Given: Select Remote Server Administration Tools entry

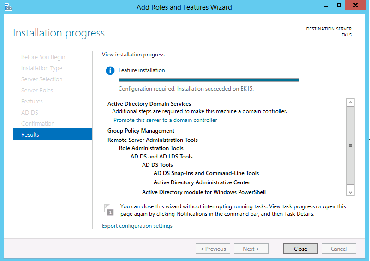Looking at the screenshot, I should [152, 140].
